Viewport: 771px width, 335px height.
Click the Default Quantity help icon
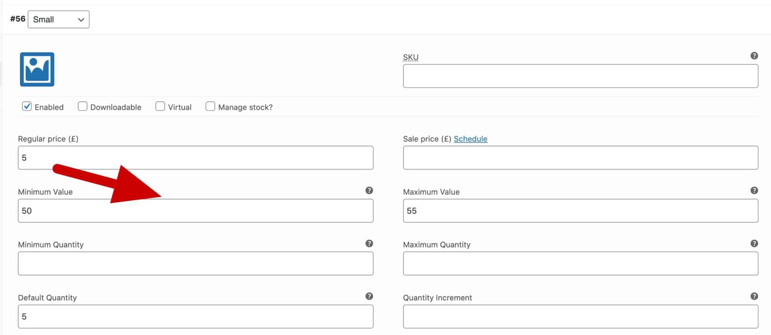369,297
